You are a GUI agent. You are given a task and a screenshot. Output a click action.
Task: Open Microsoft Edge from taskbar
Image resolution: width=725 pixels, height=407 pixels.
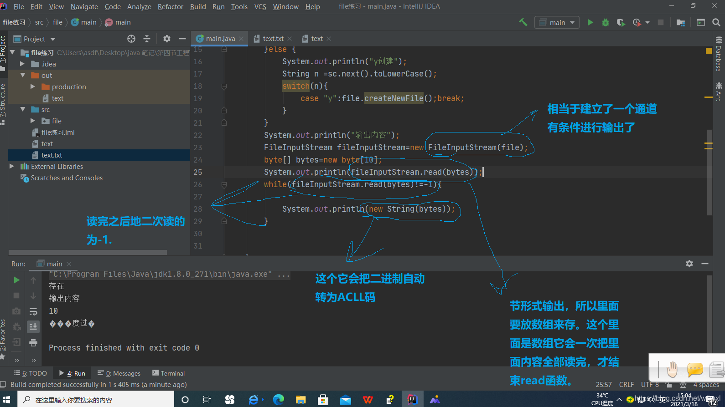coord(279,400)
